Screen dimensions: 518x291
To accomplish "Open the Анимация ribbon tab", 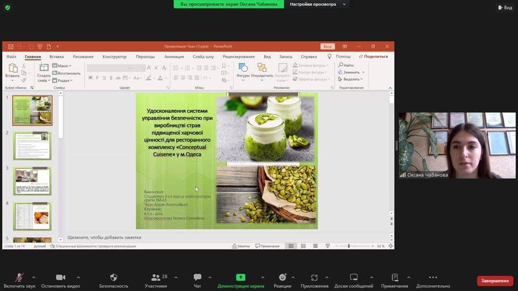I will [x=174, y=56].
